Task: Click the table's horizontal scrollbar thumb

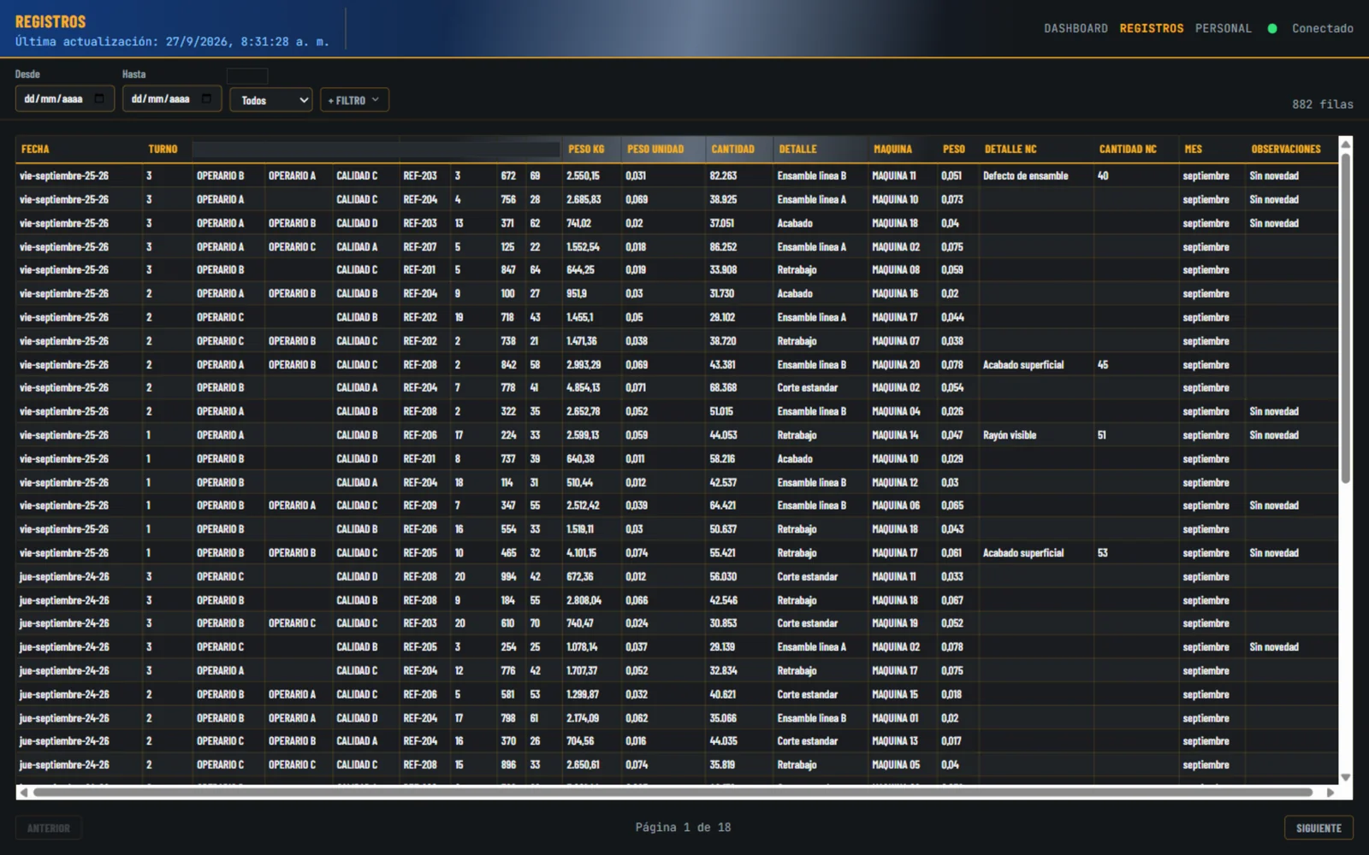Action: point(673,793)
